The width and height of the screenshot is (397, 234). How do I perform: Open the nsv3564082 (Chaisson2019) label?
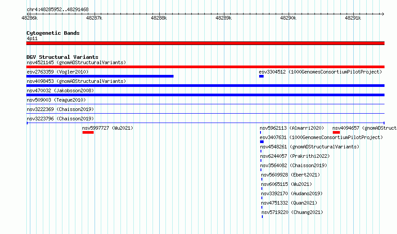[294, 165]
